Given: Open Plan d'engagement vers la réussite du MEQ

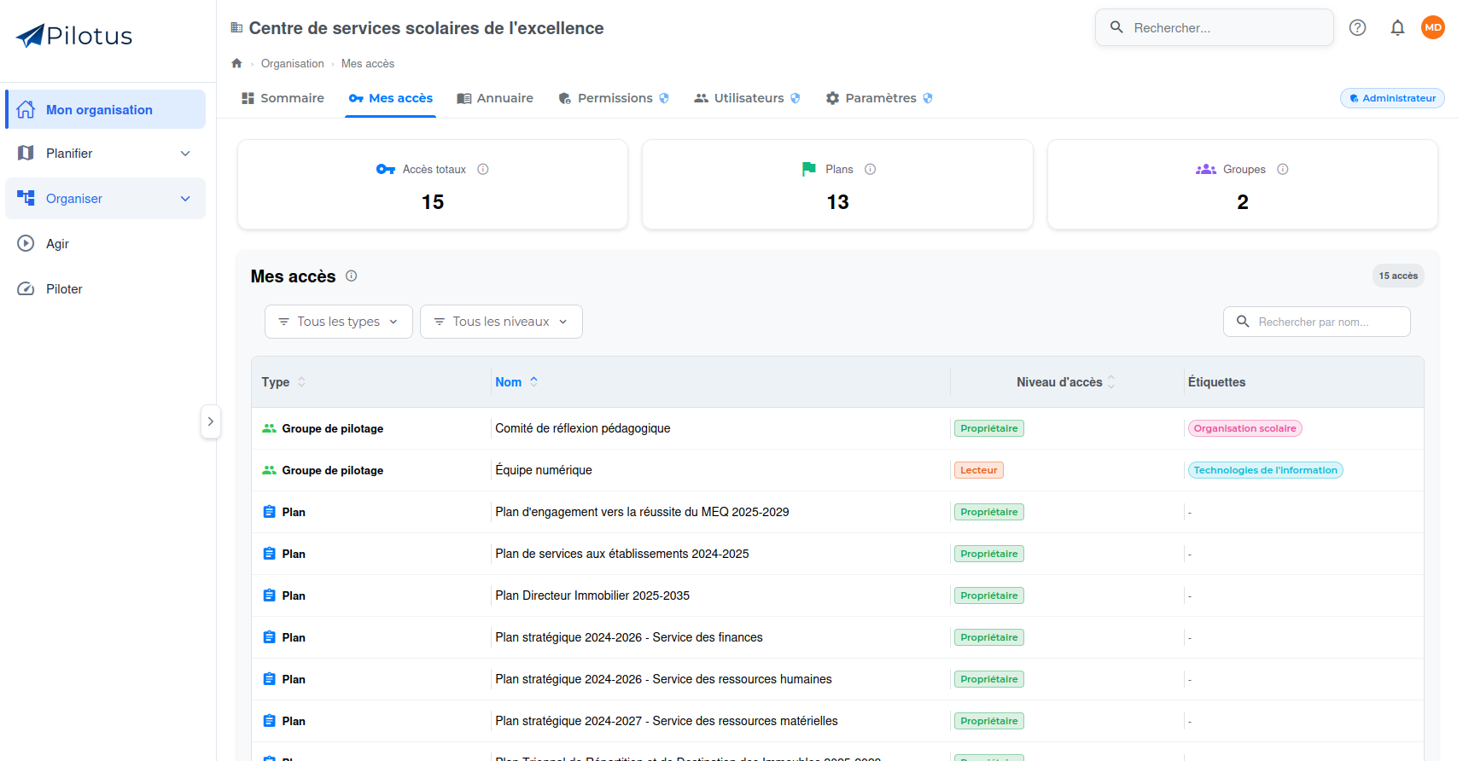Looking at the screenshot, I should click(x=642, y=512).
